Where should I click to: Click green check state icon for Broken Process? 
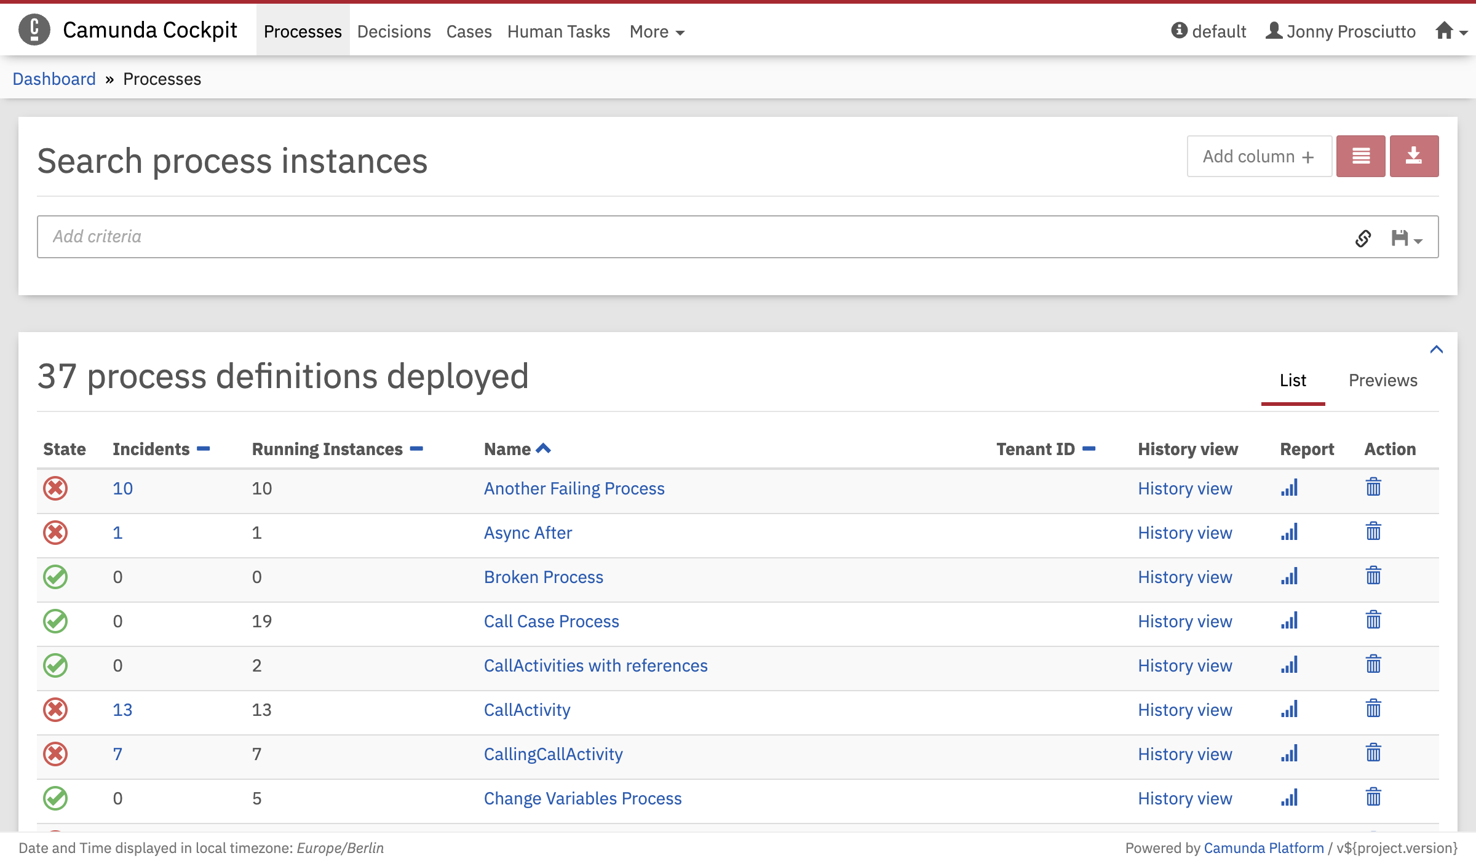55,577
